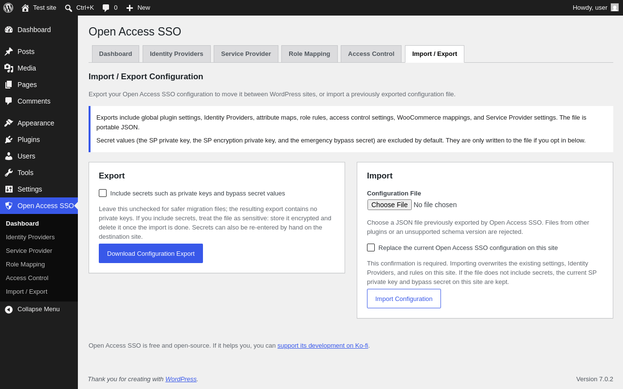This screenshot has width=623, height=389.
Task: Open the Identity Providers tab
Action: [177, 54]
